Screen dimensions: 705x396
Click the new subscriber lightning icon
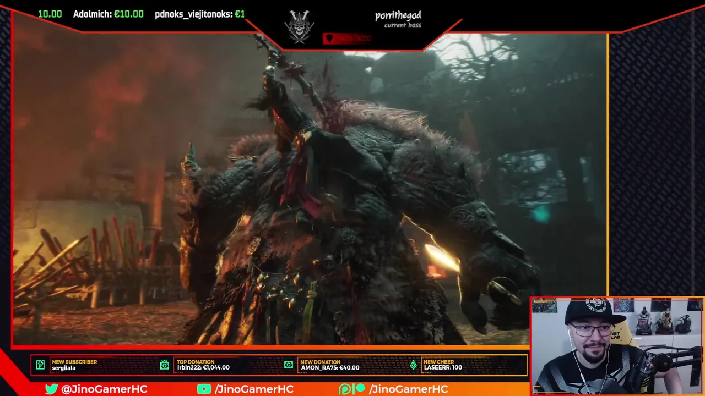point(40,365)
